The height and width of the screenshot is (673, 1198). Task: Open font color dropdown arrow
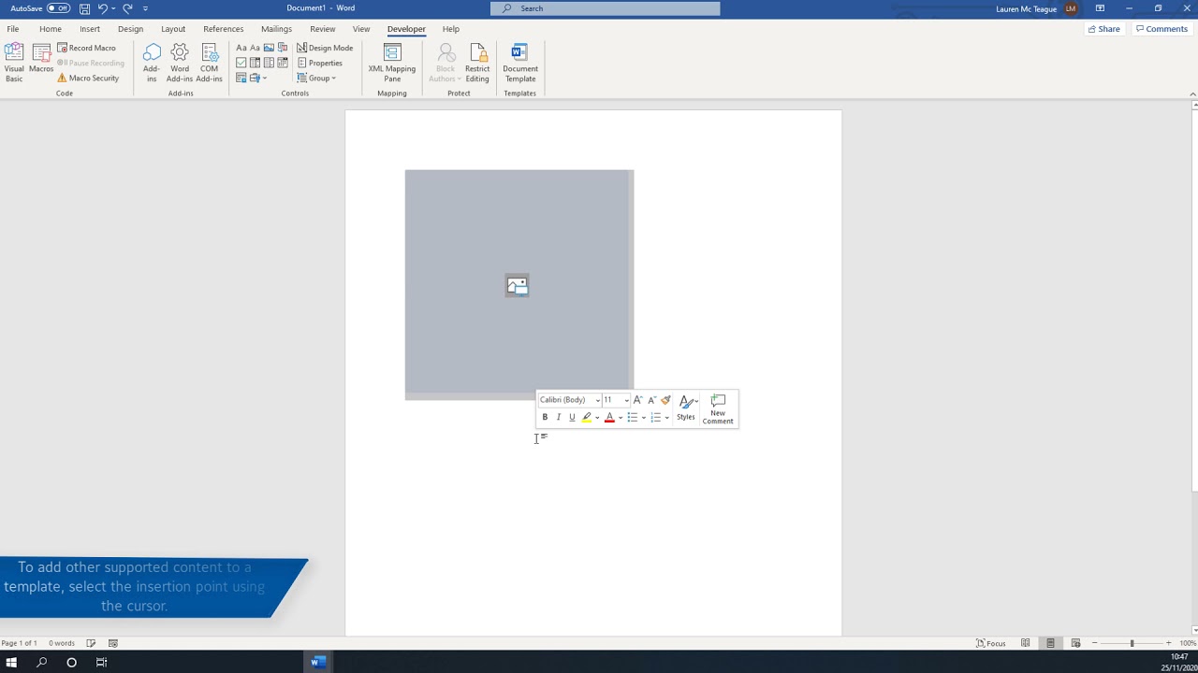click(621, 418)
